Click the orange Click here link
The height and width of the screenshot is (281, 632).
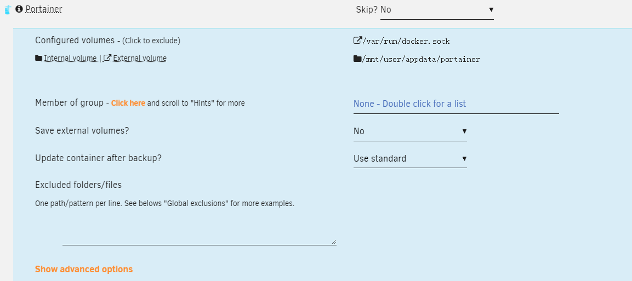tap(128, 103)
